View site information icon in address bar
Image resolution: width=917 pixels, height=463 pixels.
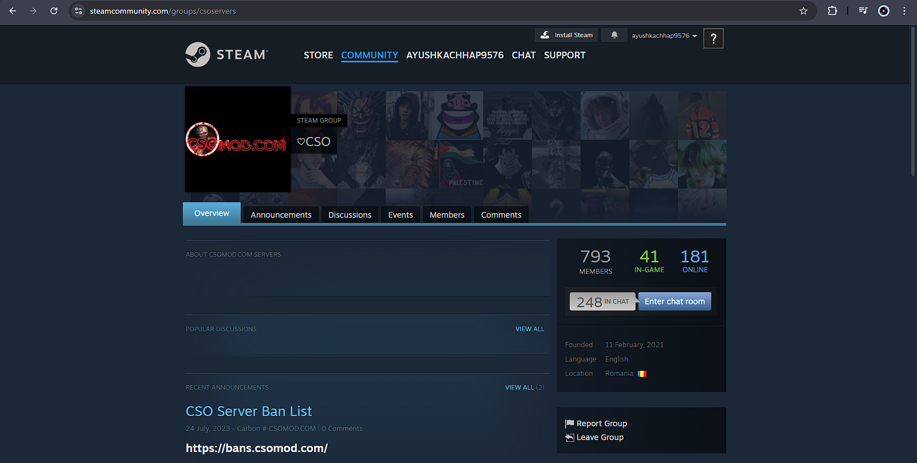(x=79, y=11)
